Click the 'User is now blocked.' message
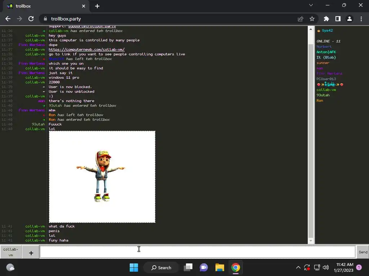This screenshot has height=276, width=369. [x=70, y=87]
